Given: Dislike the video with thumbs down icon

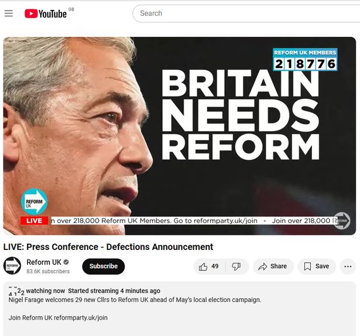Looking at the screenshot, I should tap(236, 266).
